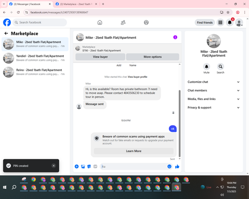
Task: Open the install app icon in address bar
Action: click(x=222, y=12)
